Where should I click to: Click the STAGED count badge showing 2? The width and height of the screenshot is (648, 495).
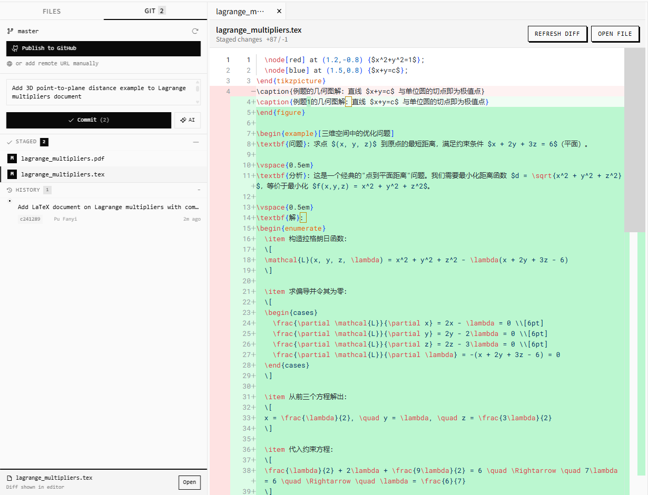[44, 142]
